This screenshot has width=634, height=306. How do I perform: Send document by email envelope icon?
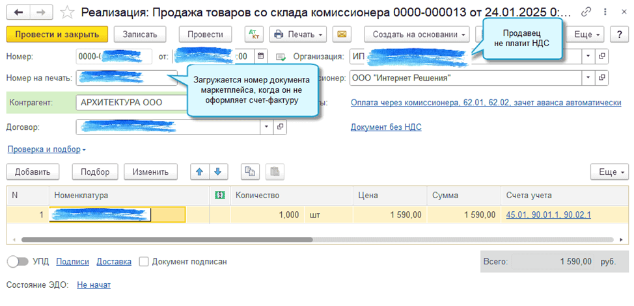click(x=342, y=34)
